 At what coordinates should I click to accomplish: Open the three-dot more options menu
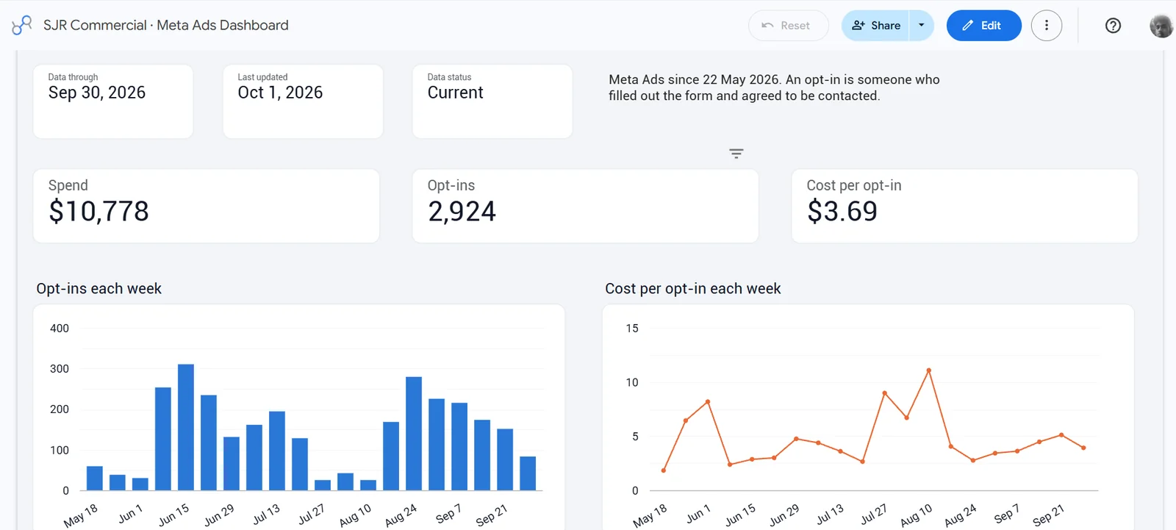coord(1046,25)
